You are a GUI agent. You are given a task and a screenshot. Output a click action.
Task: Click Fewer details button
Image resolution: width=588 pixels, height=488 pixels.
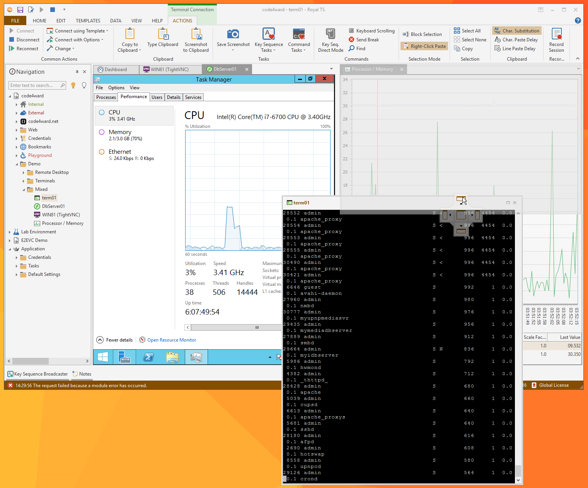click(x=115, y=340)
